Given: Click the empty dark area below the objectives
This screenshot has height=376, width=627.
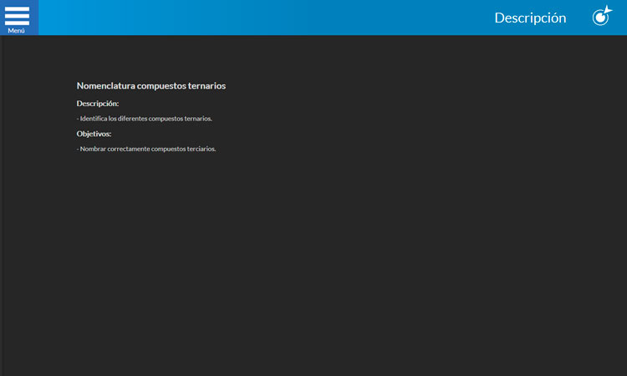Looking at the screenshot, I should point(313,267).
